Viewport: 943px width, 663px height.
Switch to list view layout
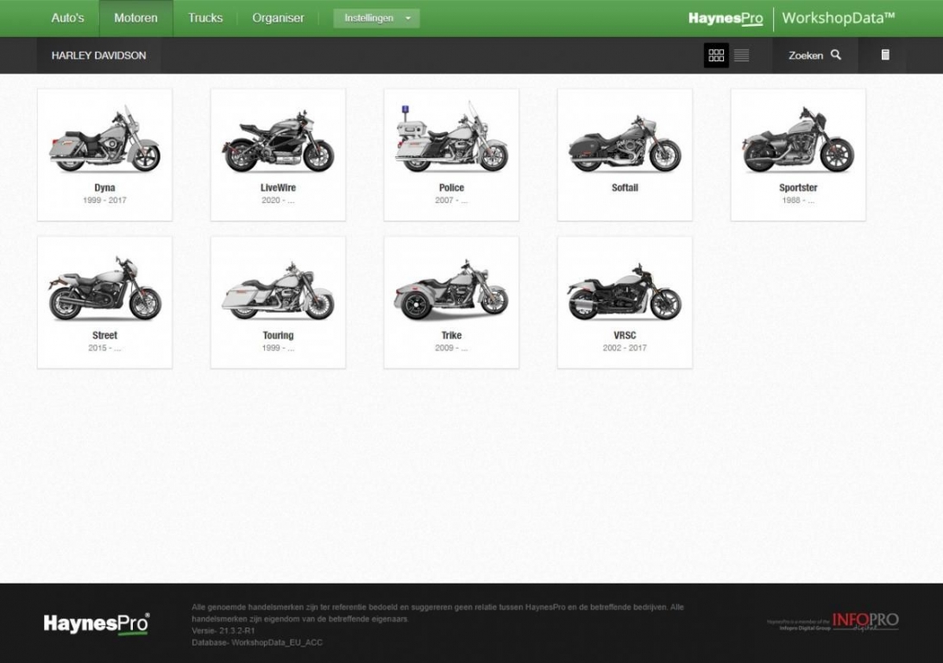tap(741, 55)
